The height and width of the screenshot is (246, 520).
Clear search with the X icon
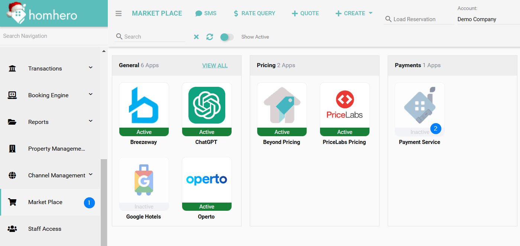[196, 37]
